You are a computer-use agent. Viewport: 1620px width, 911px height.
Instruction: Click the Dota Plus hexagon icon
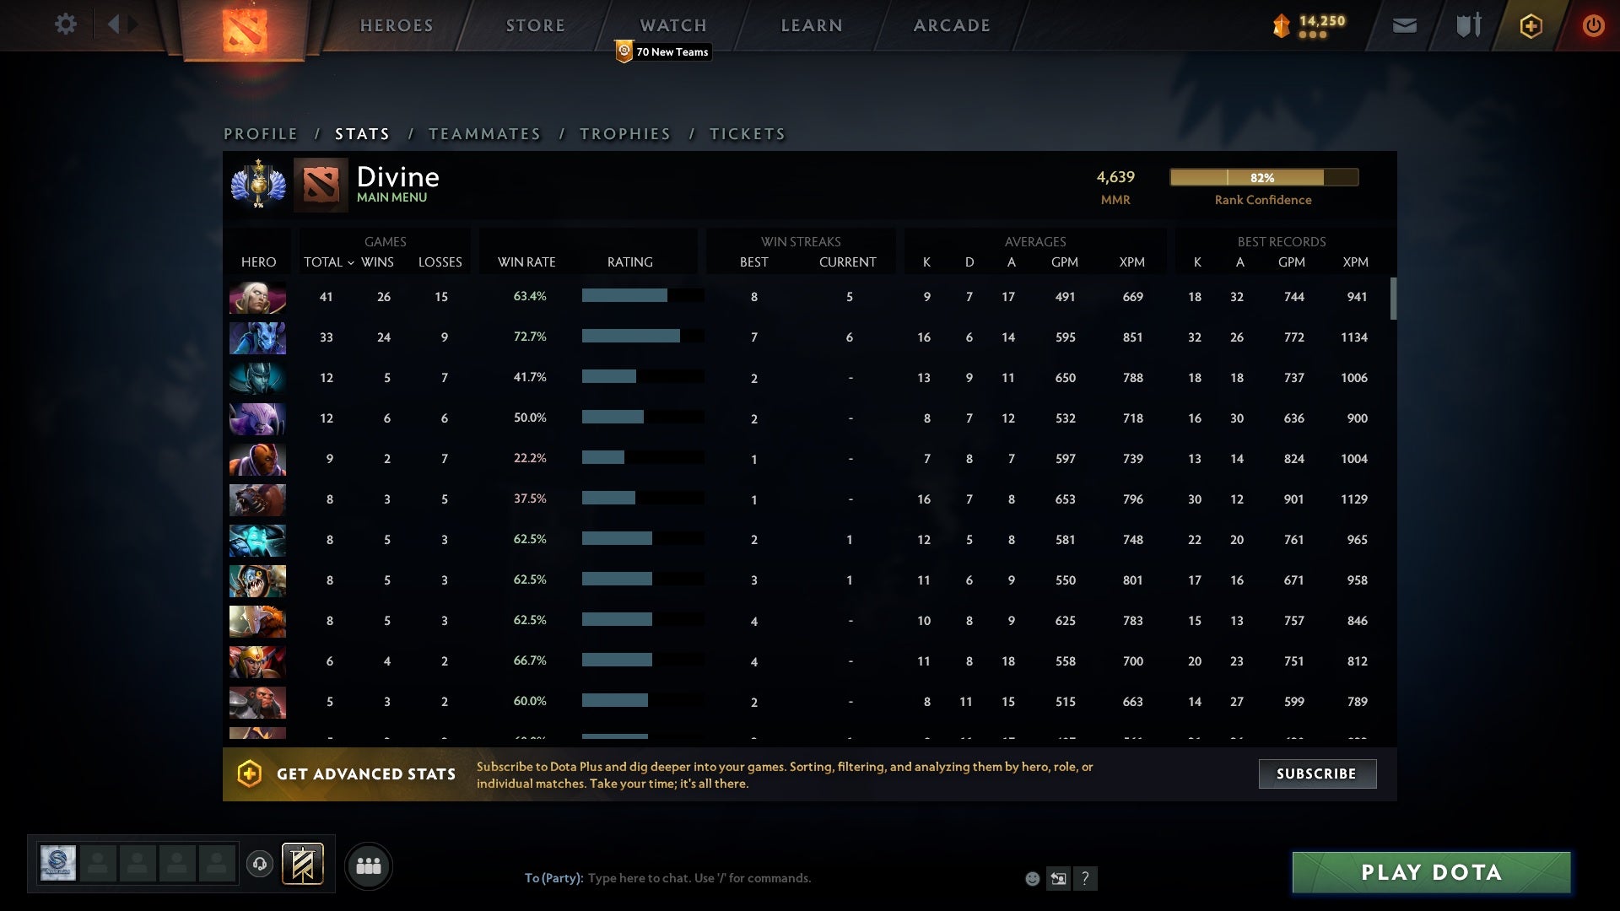pos(1531,25)
